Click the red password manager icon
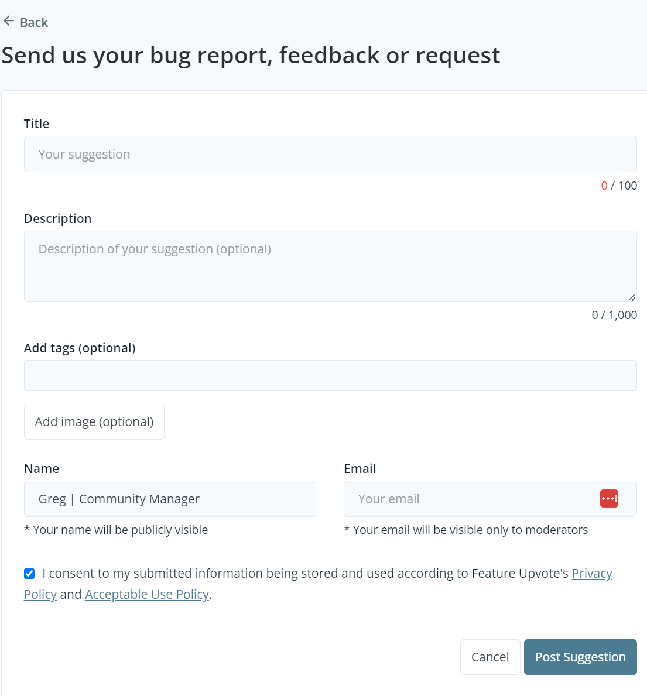Image resolution: width=647 pixels, height=696 pixels. (x=609, y=499)
